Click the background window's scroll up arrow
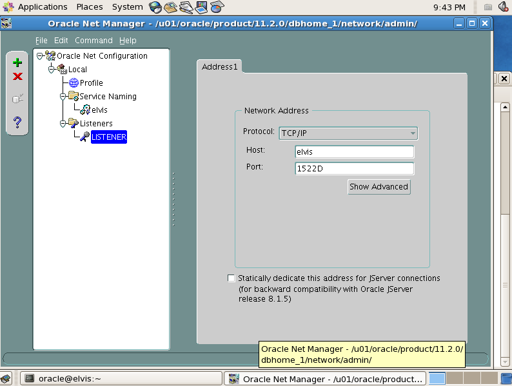 (x=505, y=107)
